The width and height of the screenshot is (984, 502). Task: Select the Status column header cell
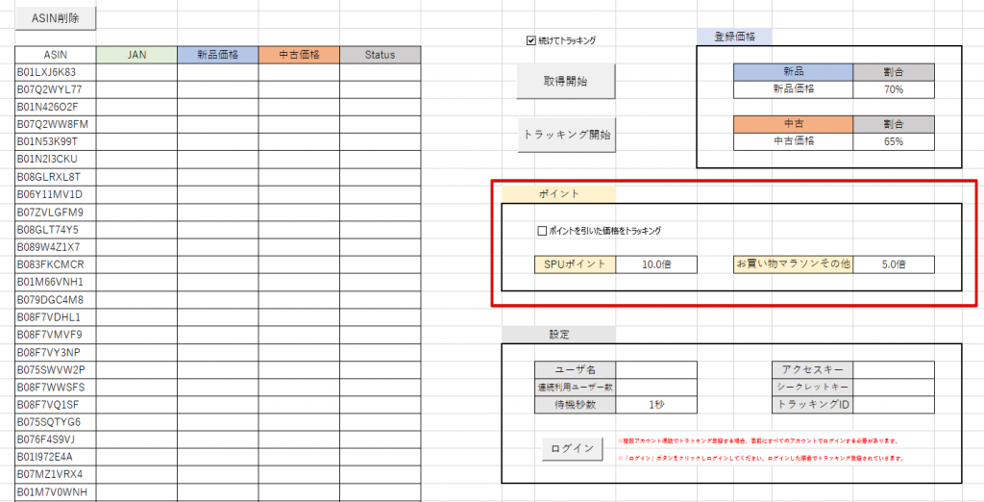coord(380,55)
